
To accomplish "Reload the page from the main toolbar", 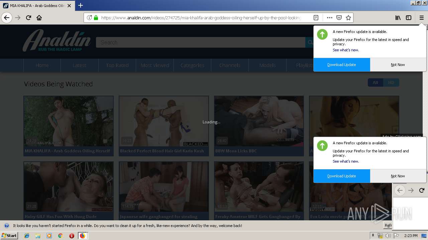I will [29, 18].
